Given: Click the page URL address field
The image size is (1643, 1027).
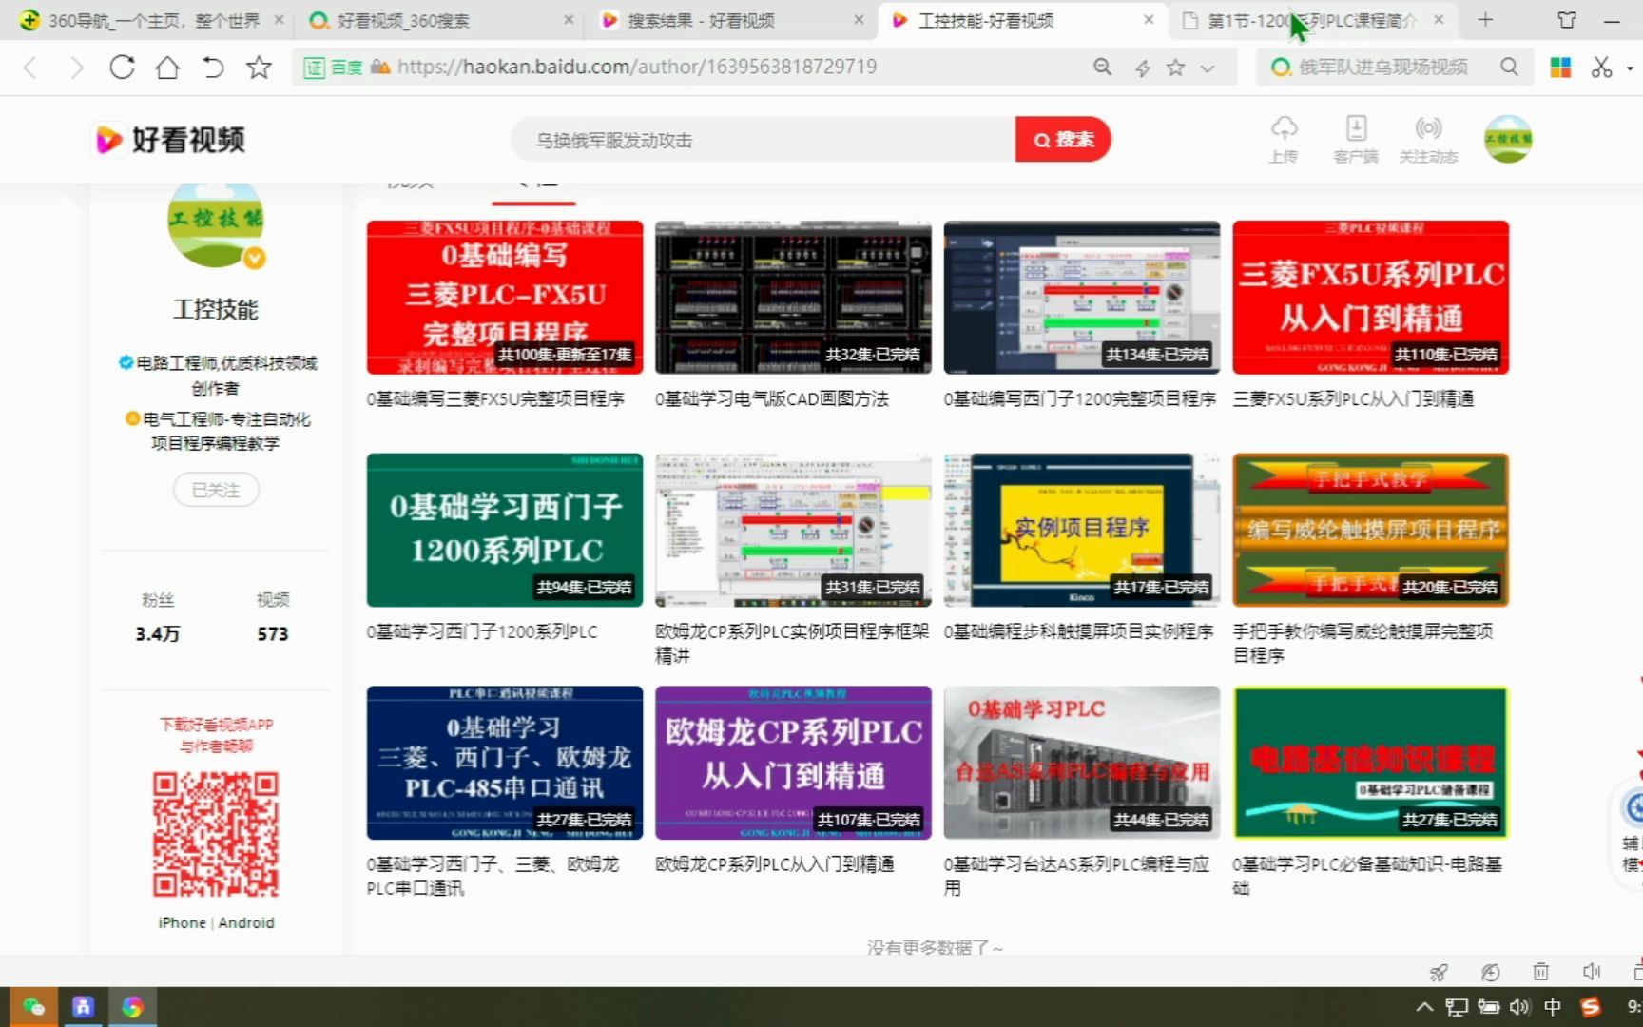Looking at the screenshot, I should point(637,67).
